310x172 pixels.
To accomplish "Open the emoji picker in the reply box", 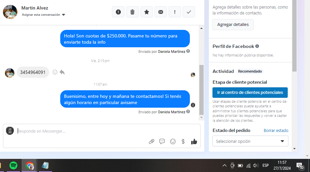I will coord(173,141).
